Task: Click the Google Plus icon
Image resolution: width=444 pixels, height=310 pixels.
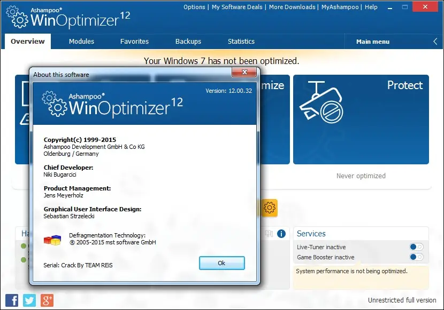Action: [x=47, y=300]
